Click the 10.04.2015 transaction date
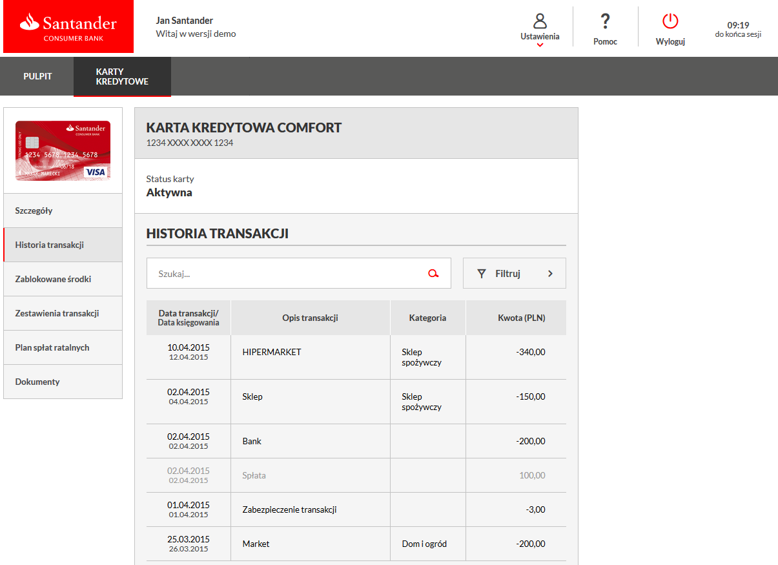This screenshot has width=778, height=565. pos(189,347)
